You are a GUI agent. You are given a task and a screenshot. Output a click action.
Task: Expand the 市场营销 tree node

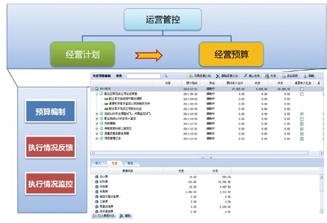click(97, 124)
